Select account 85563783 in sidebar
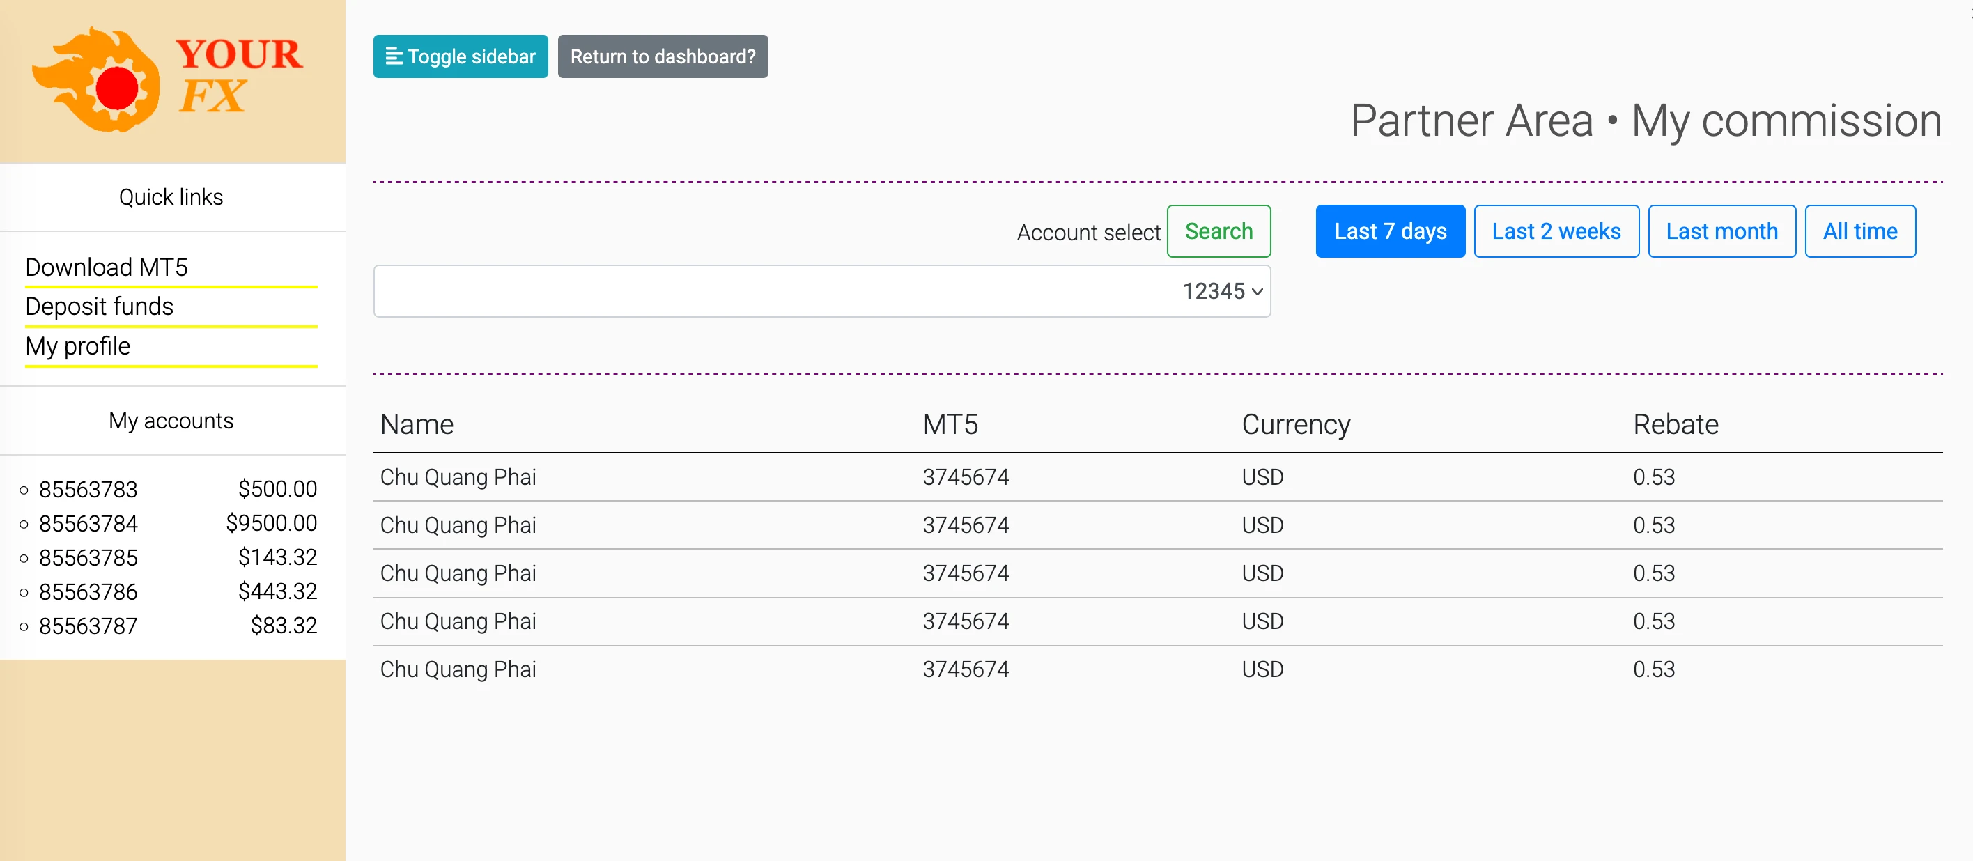The width and height of the screenshot is (1973, 861). tap(88, 490)
